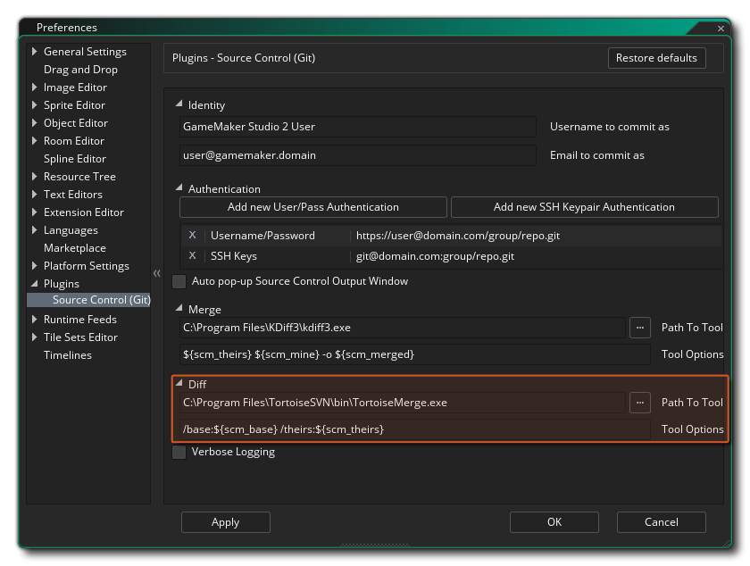Collapse the Diff section

[178, 384]
